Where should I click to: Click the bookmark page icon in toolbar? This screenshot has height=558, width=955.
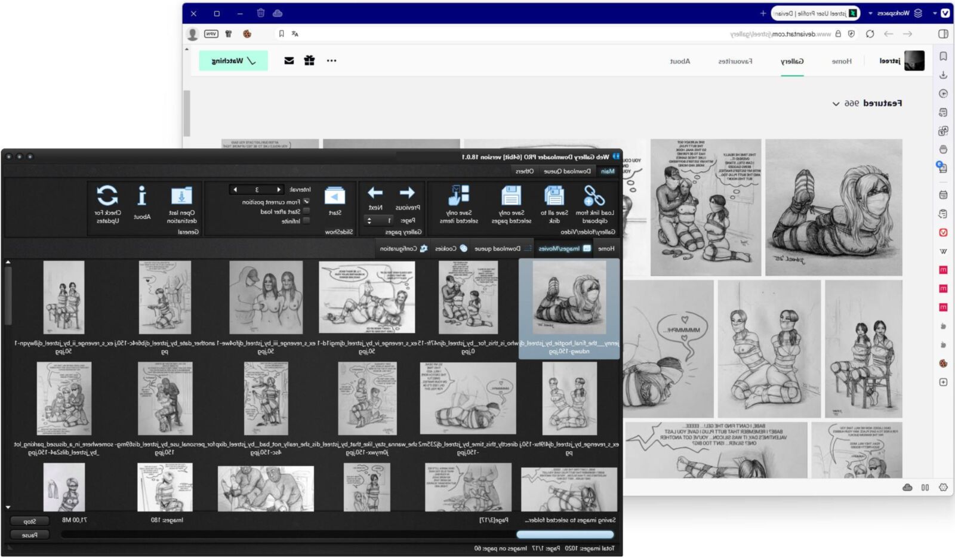tap(281, 34)
